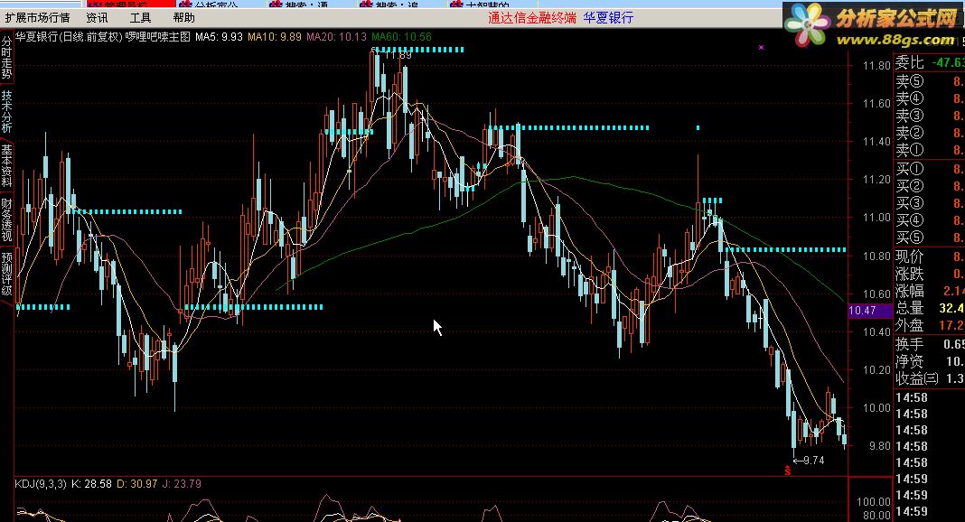The image size is (965, 522).
Task: Click the 10.80 price axis label
Action: coord(876,256)
